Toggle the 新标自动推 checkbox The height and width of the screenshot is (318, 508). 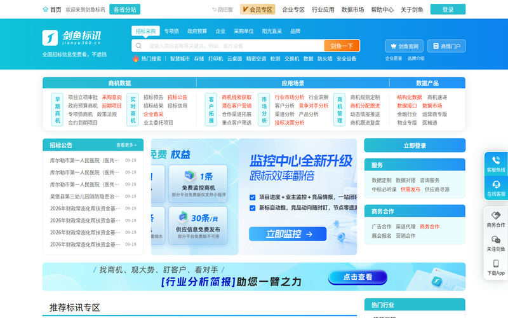click(253, 208)
